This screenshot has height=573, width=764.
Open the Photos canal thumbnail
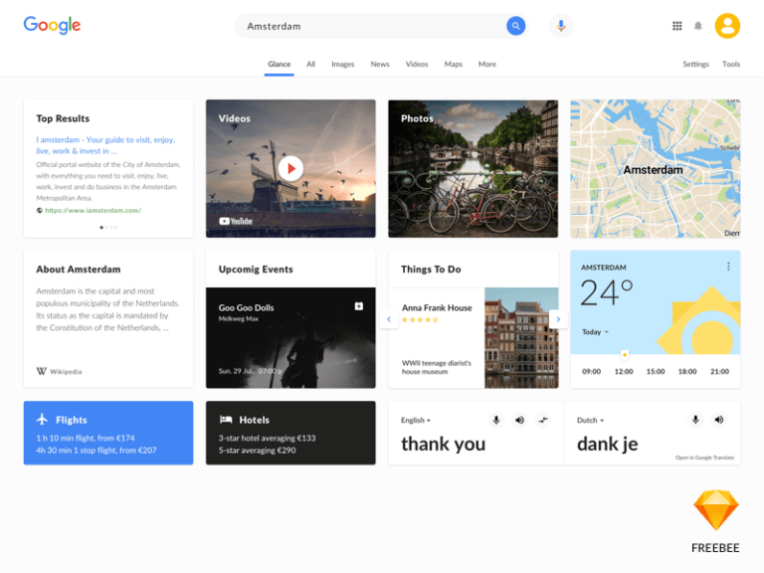tap(473, 168)
